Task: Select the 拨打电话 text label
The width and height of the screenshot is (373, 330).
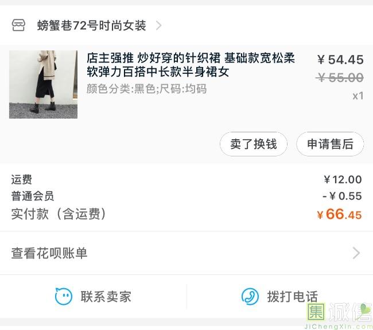Action: [292, 297]
